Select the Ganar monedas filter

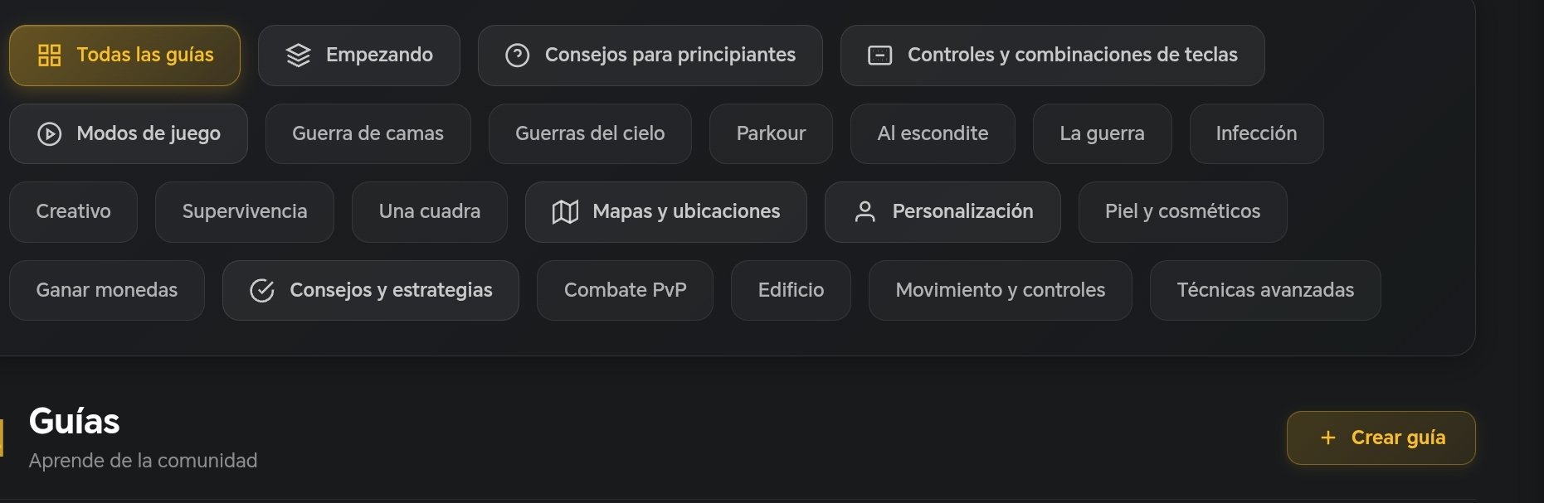106,291
